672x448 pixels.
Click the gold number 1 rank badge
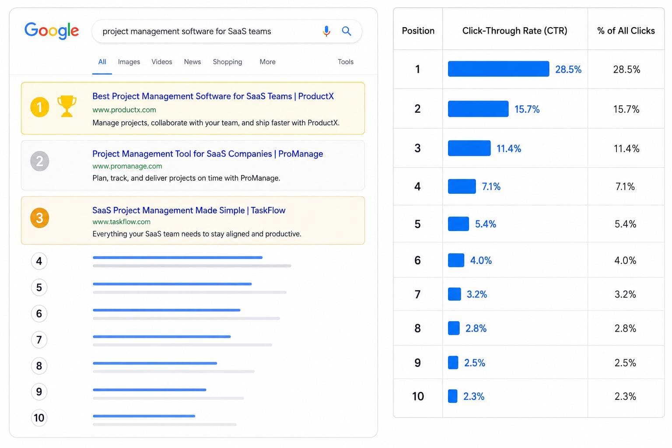click(39, 107)
